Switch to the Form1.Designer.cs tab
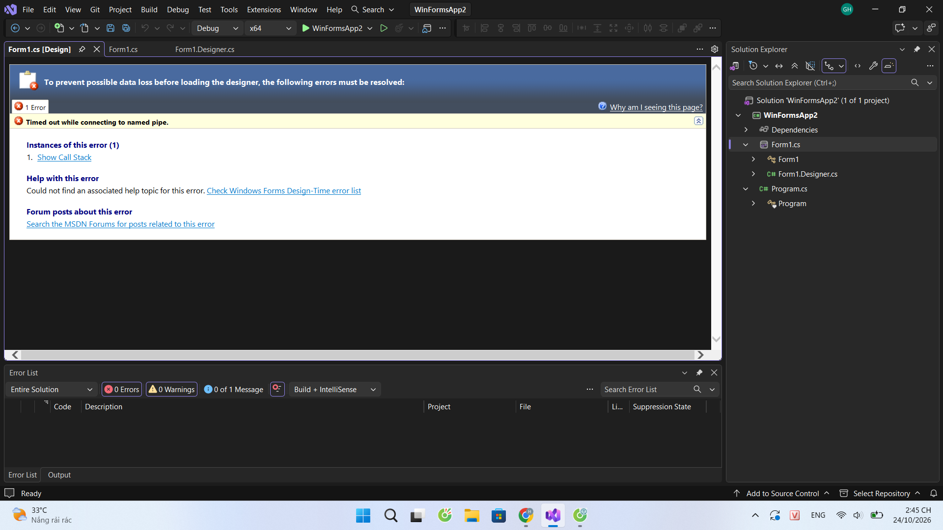 pos(205,49)
